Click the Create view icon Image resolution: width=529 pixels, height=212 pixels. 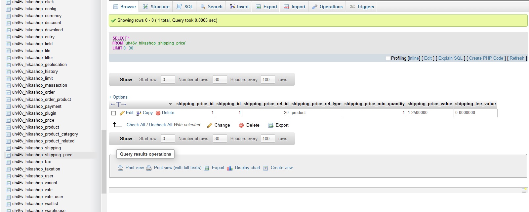[265, 168]
